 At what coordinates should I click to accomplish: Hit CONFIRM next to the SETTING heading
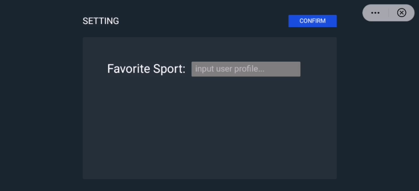click(312, 21)
